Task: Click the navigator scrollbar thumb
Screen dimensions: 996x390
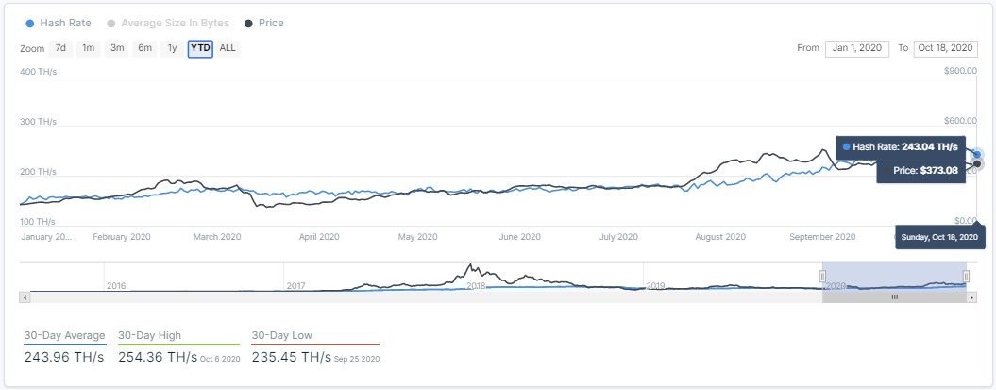Action: click(x=894, y=297)
